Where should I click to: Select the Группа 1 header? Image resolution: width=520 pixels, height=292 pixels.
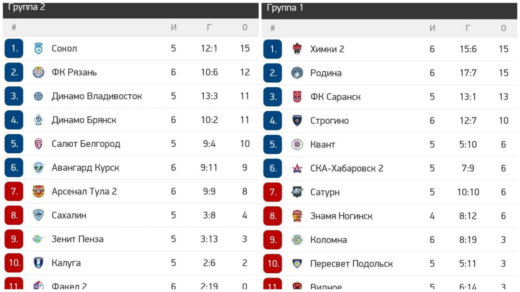point(285,8)
